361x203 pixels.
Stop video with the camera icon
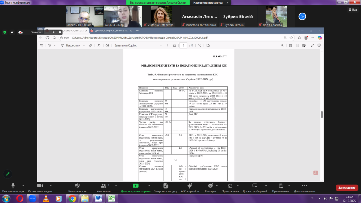coord(40,185)
